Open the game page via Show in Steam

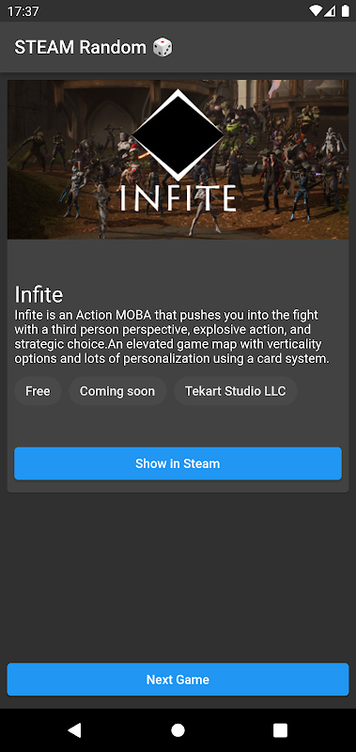(178, 463)
